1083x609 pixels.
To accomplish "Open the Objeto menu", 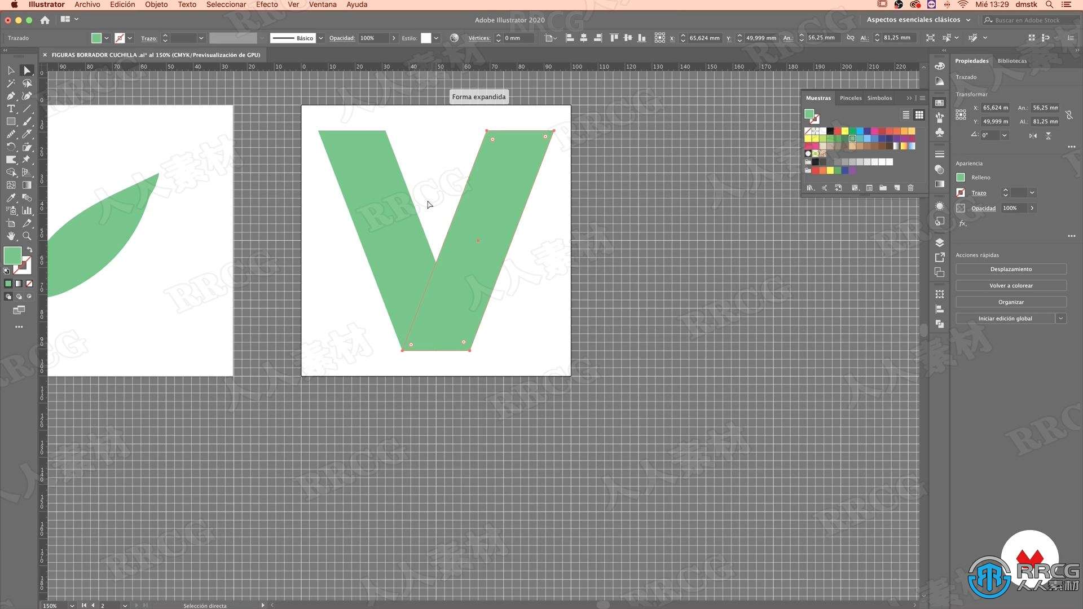I will pos(156,5).
